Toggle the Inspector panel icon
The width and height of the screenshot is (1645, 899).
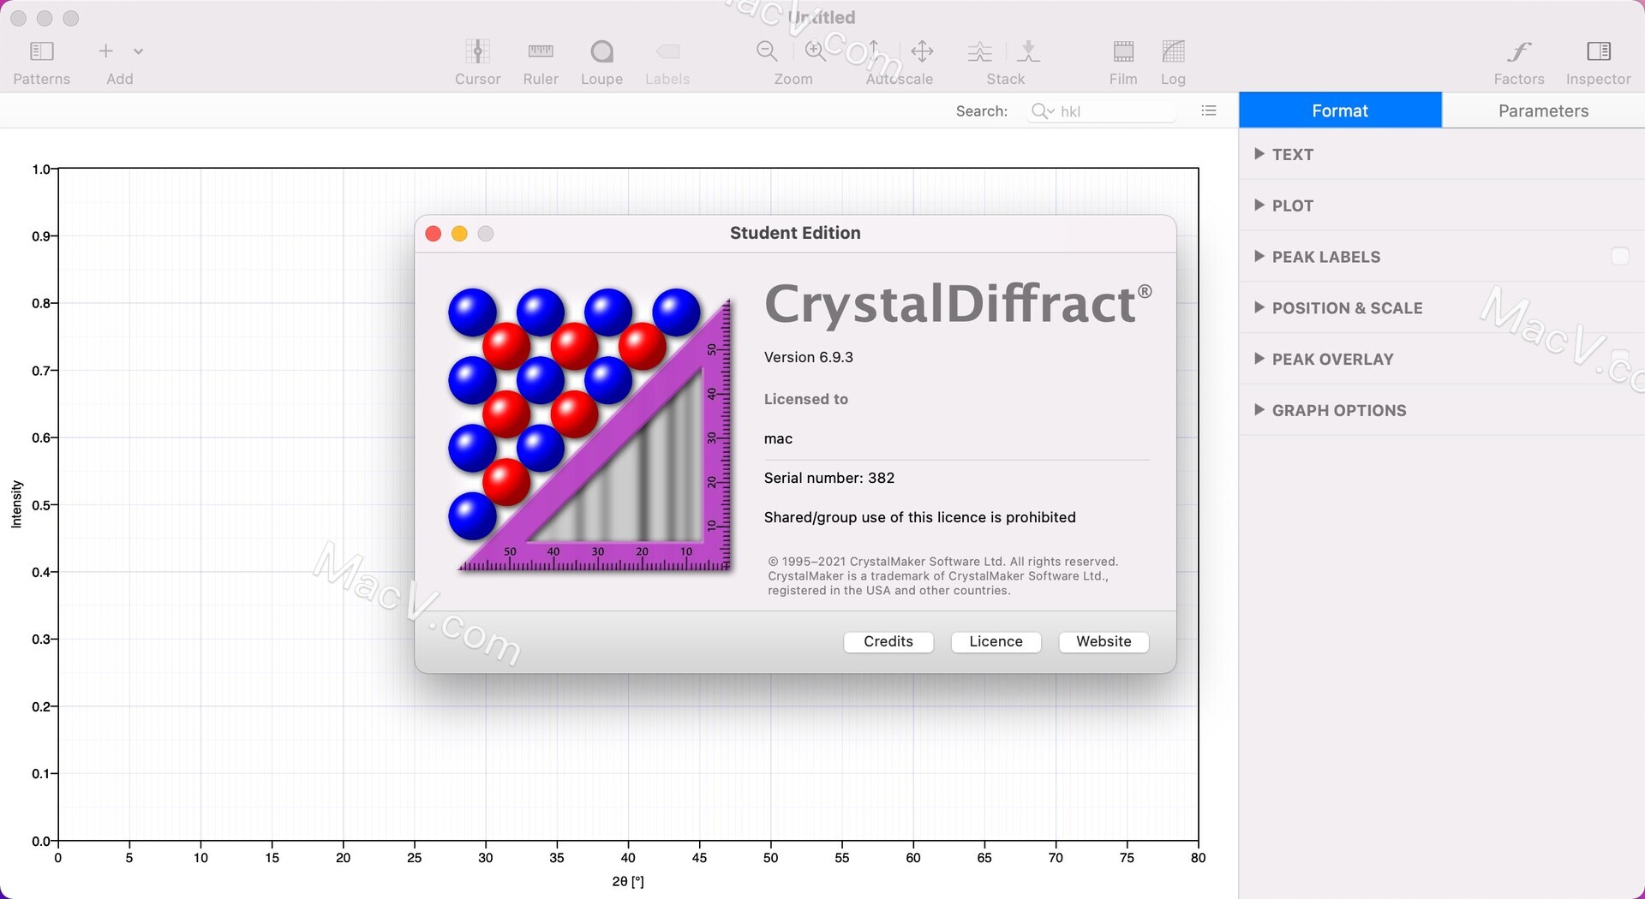[1599, 51]
